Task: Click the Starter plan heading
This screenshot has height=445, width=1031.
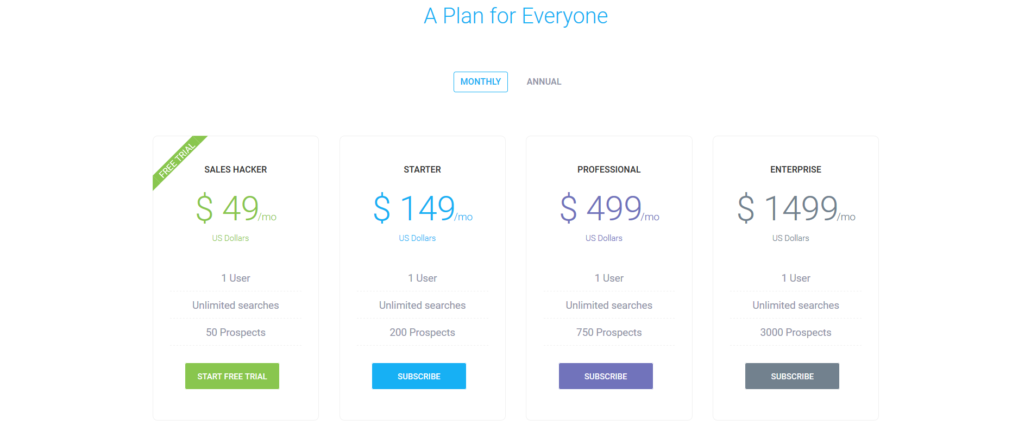Action: click(422, 170)
